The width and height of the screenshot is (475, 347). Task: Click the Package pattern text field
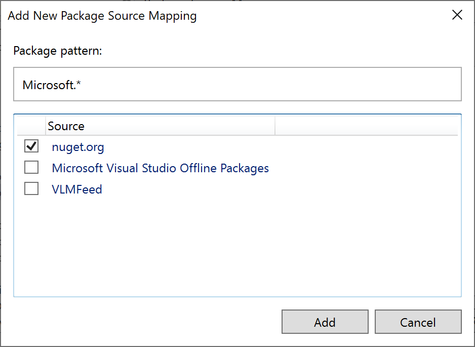[237, 84]
